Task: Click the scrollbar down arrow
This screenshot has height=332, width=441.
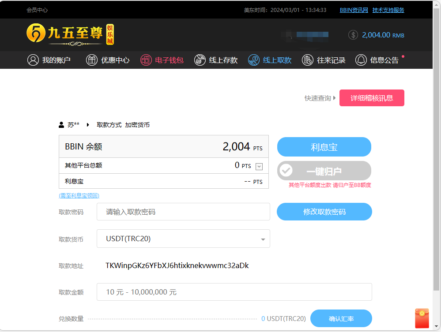Action: tap(436, 326)
